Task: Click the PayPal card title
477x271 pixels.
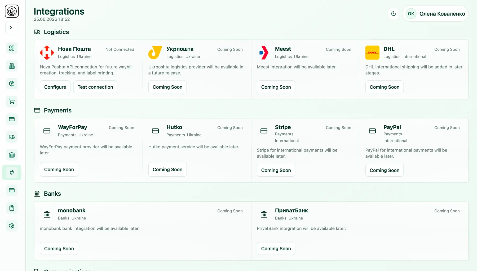Action: click(392, 127)
